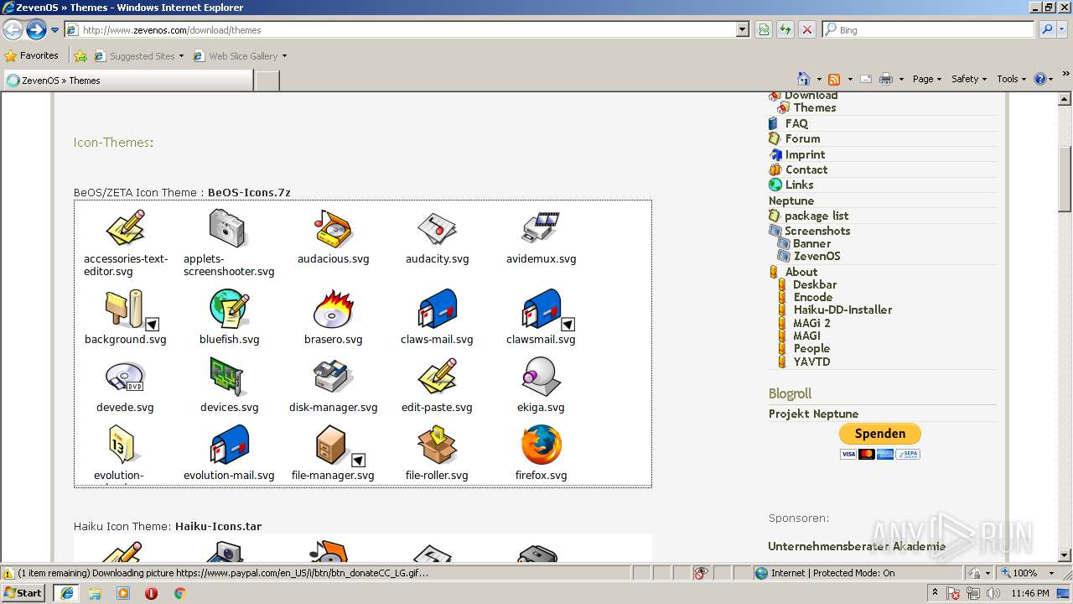Screen dimensions: 1073x604
Task: Click the taskbar clock showing 11:46 PM
Action: [1030, 593]
